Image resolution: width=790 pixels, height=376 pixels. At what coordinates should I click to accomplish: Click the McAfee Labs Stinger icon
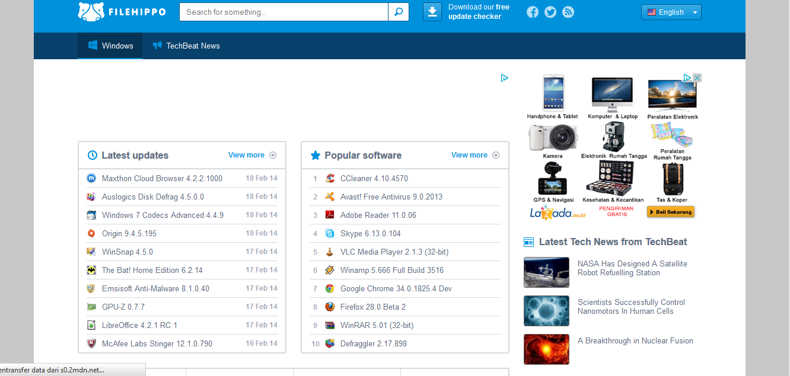pos(91,343)
